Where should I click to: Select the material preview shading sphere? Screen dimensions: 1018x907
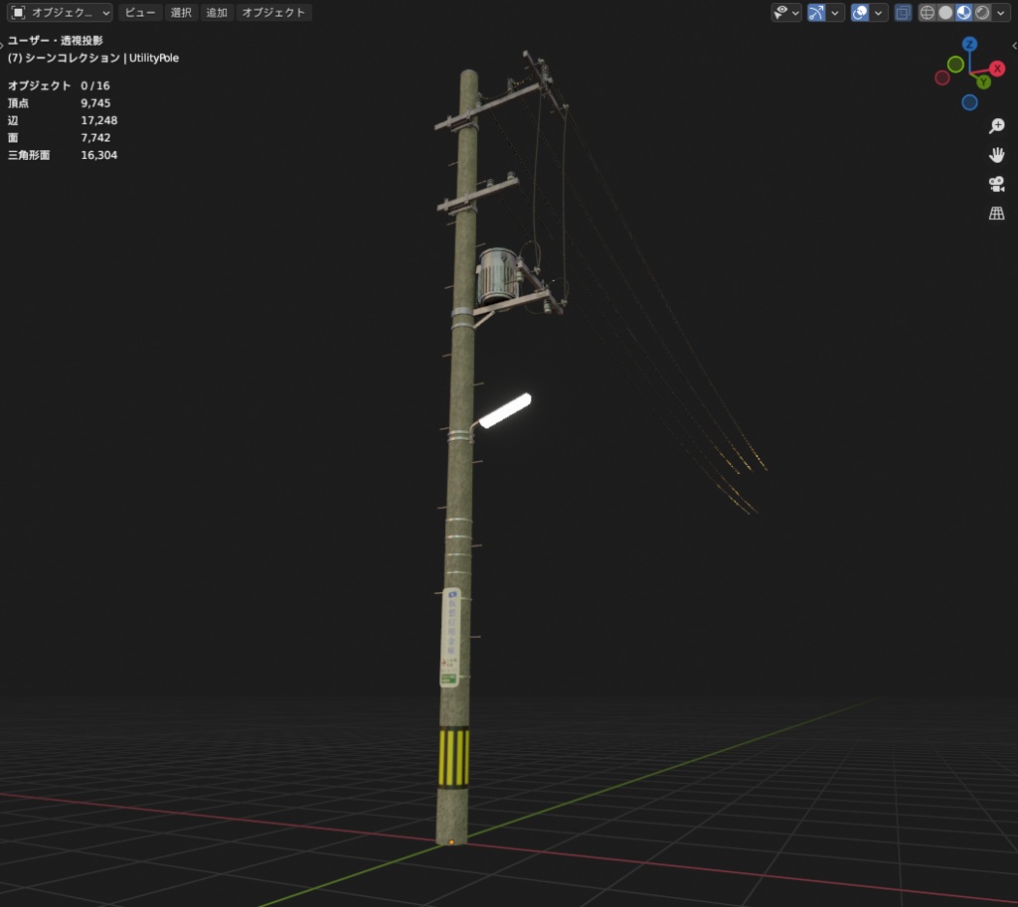coord(964,12)
